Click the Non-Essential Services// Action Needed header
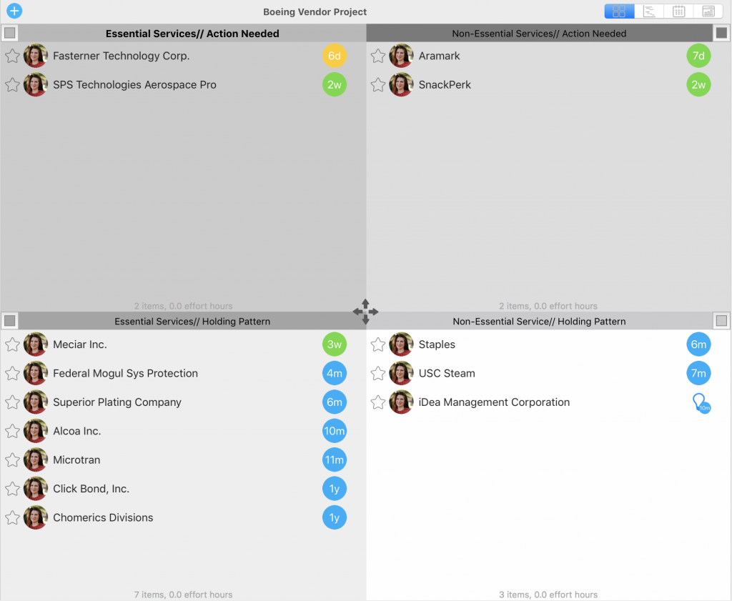This screenshot has height=601, width=732. 539,34
